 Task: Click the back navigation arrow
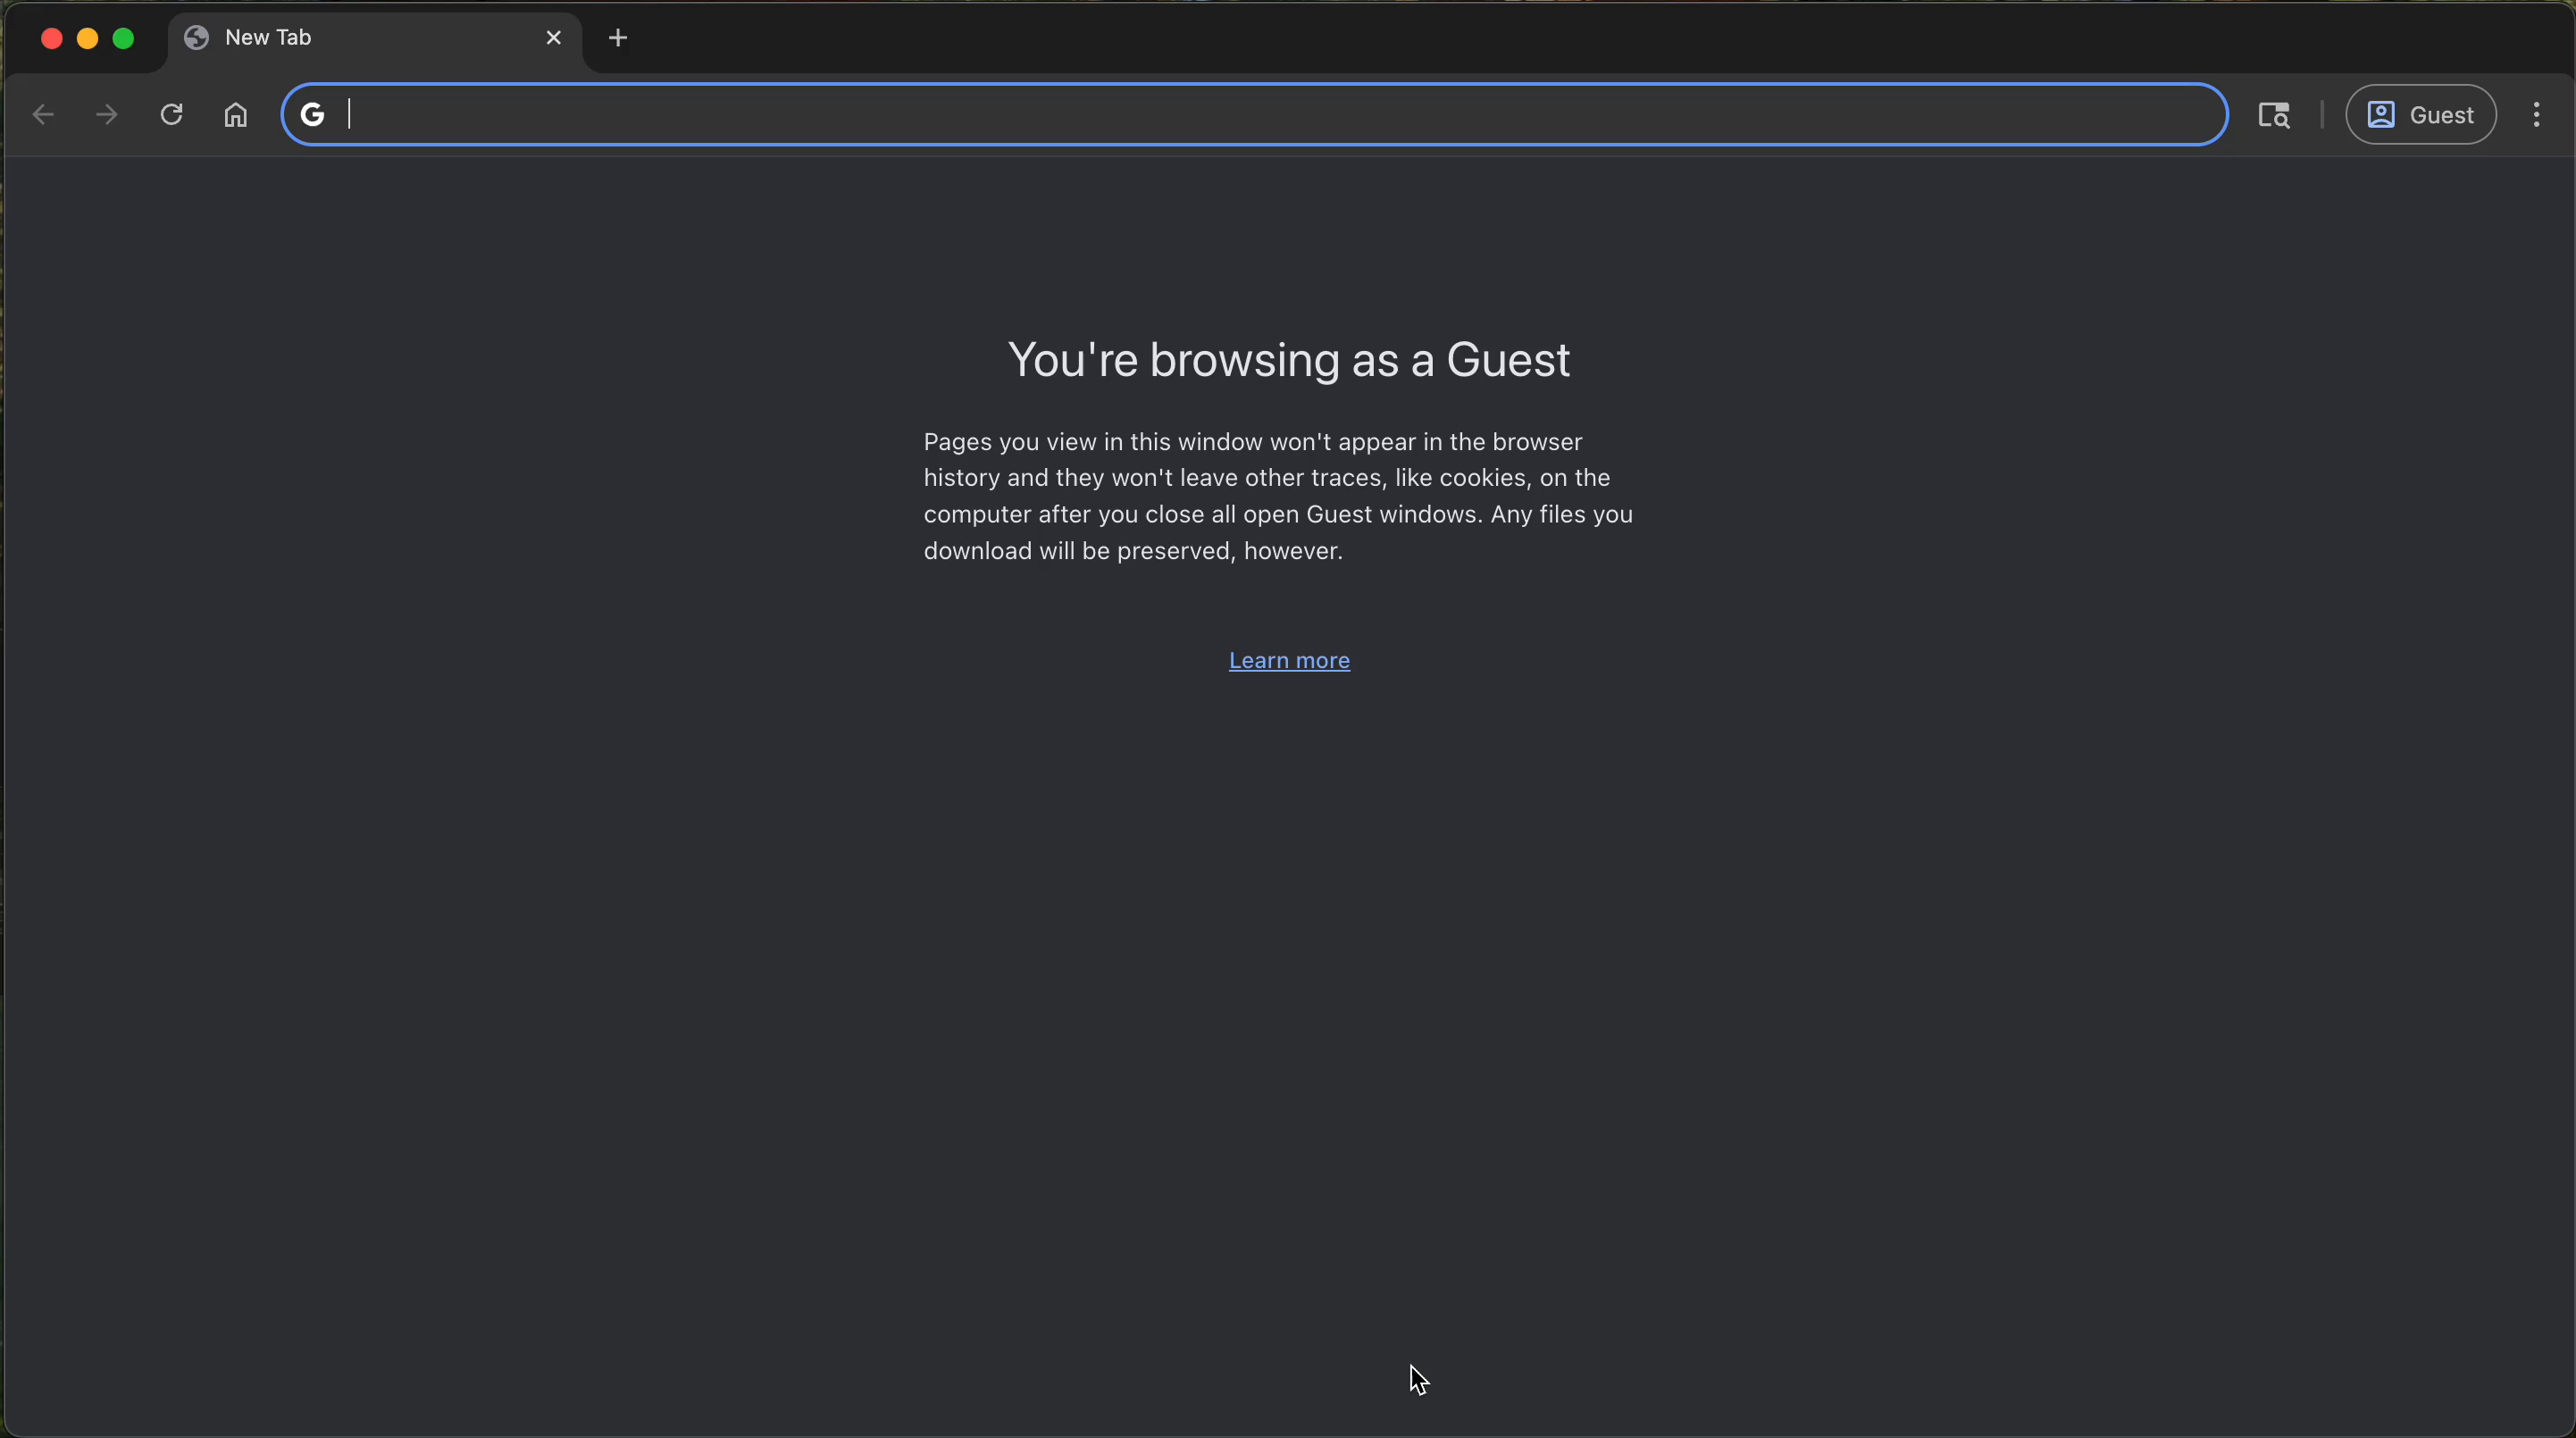(x=43, y=115)
